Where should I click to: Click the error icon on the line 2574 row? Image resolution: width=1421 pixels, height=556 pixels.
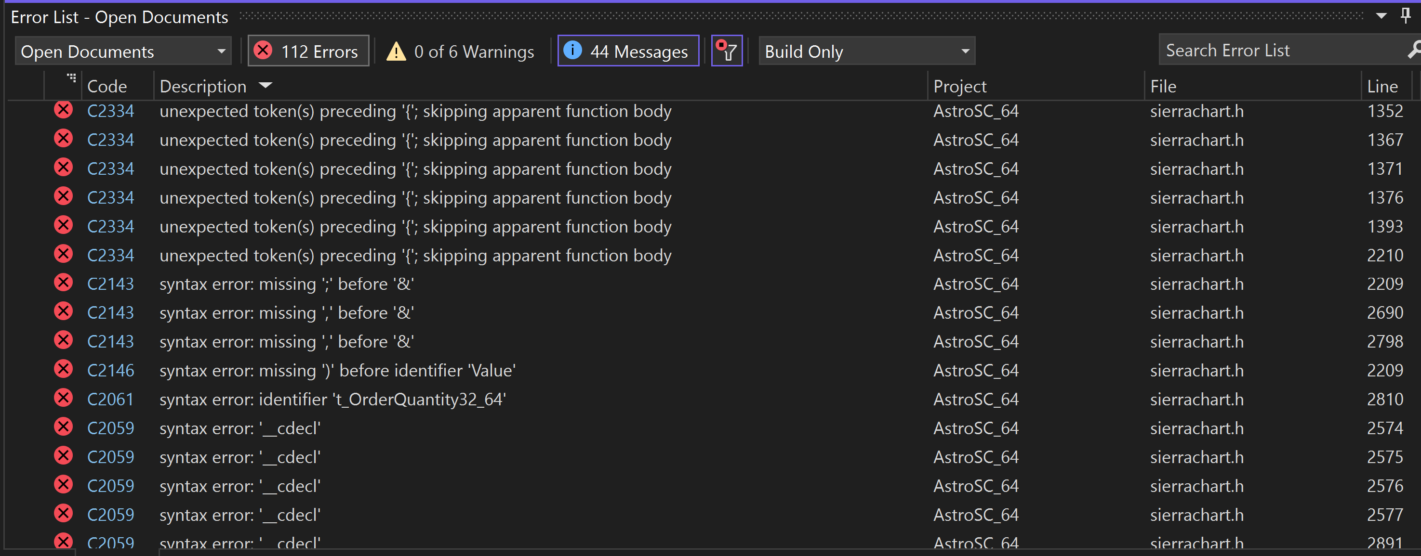[x=64, y=427]
